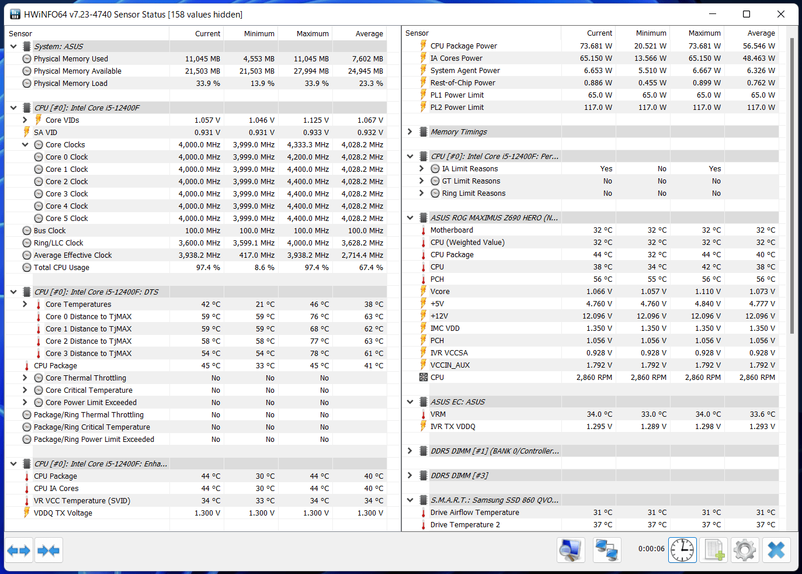The height and width of the screenshot is (574, 802).
Task: Expand GT Limit Reasons
Action: [x=421, y=181]
